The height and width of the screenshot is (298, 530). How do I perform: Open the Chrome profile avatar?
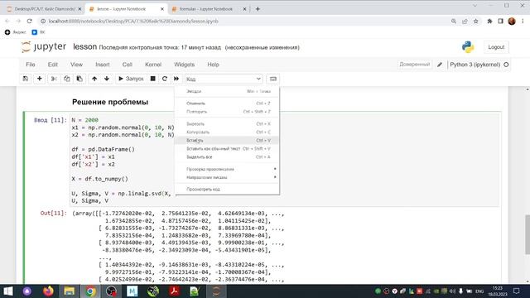(512, 21)
